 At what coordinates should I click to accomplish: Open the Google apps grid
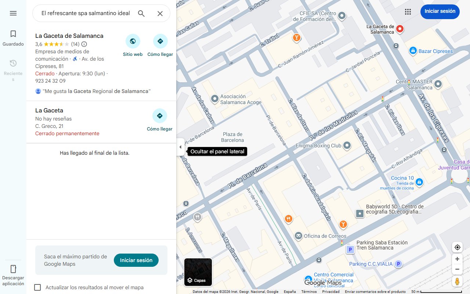408,12
